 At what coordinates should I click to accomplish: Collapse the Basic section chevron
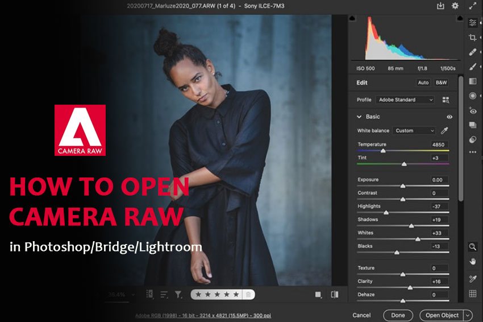(359, 117)
